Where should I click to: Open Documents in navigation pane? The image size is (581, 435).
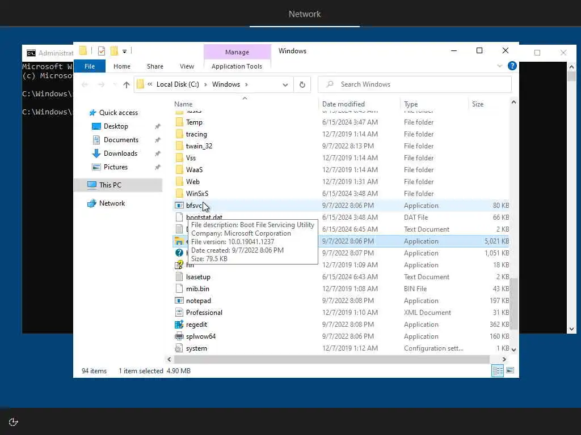tap(121, 140)
